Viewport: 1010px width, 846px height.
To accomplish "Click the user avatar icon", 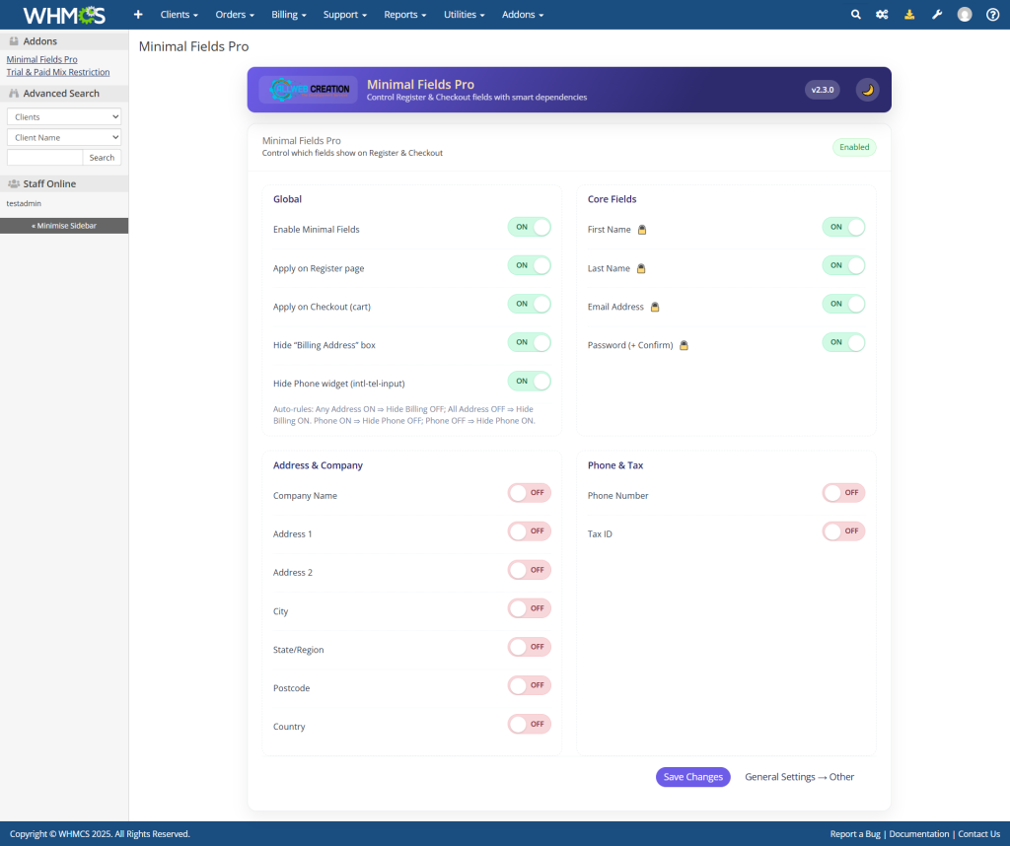I will point(965,15).
